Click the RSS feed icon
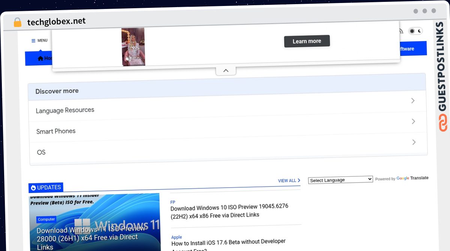Image resolution: width=450 pixels, height=251 pixels. [401, 31]
